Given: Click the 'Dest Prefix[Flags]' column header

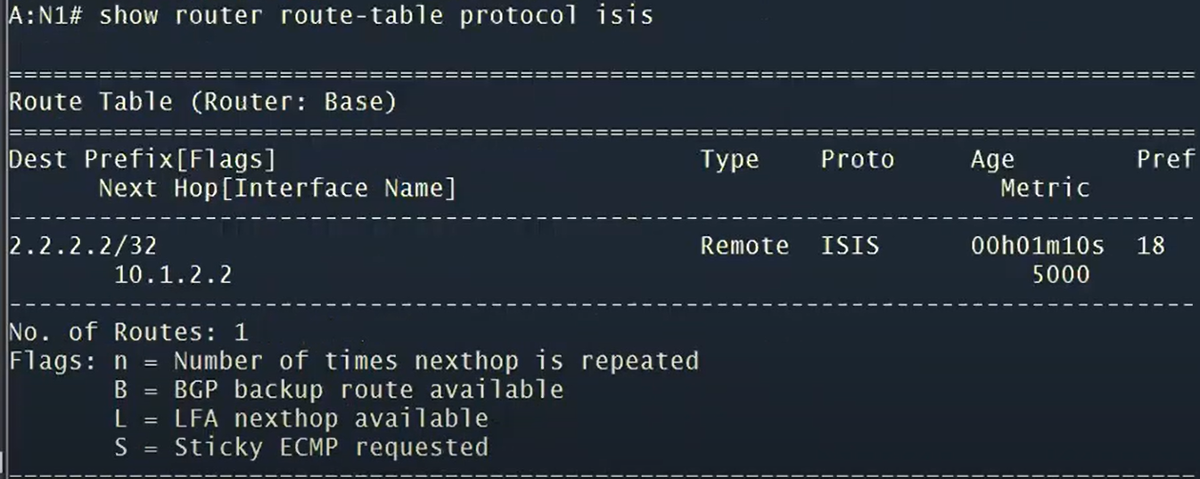Looking at the screenshot, I should [x=143, y=159].
